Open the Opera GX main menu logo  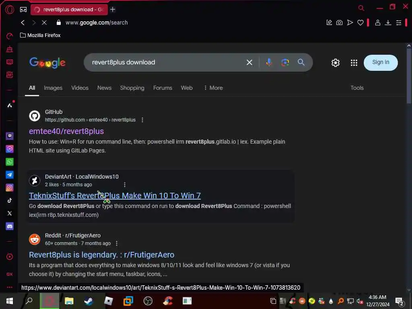(x=10, y=10)
